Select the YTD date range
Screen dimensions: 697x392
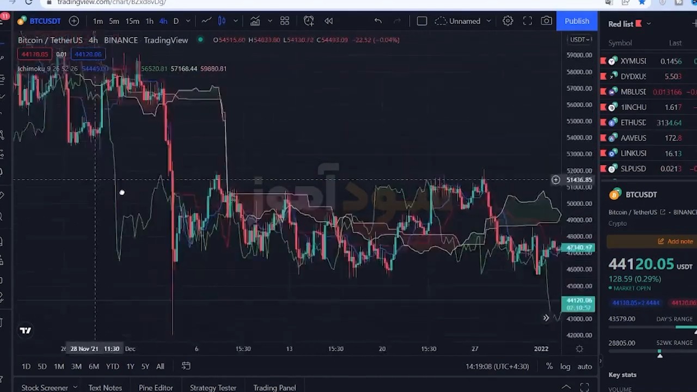pyautogui.click(x=112, y=366)
